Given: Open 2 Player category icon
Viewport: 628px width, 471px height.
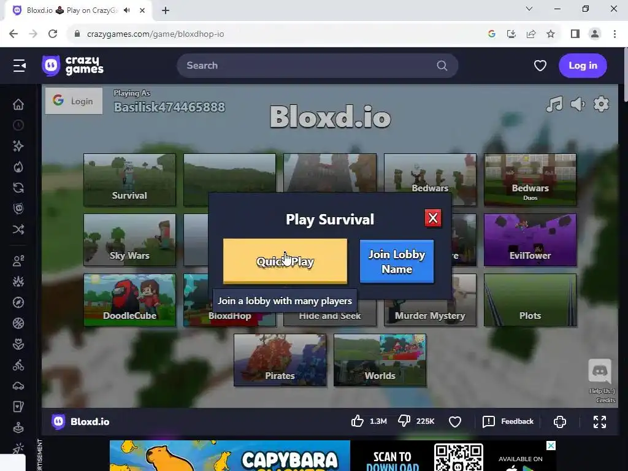Looking at the screenshot, I should [18, 261].
